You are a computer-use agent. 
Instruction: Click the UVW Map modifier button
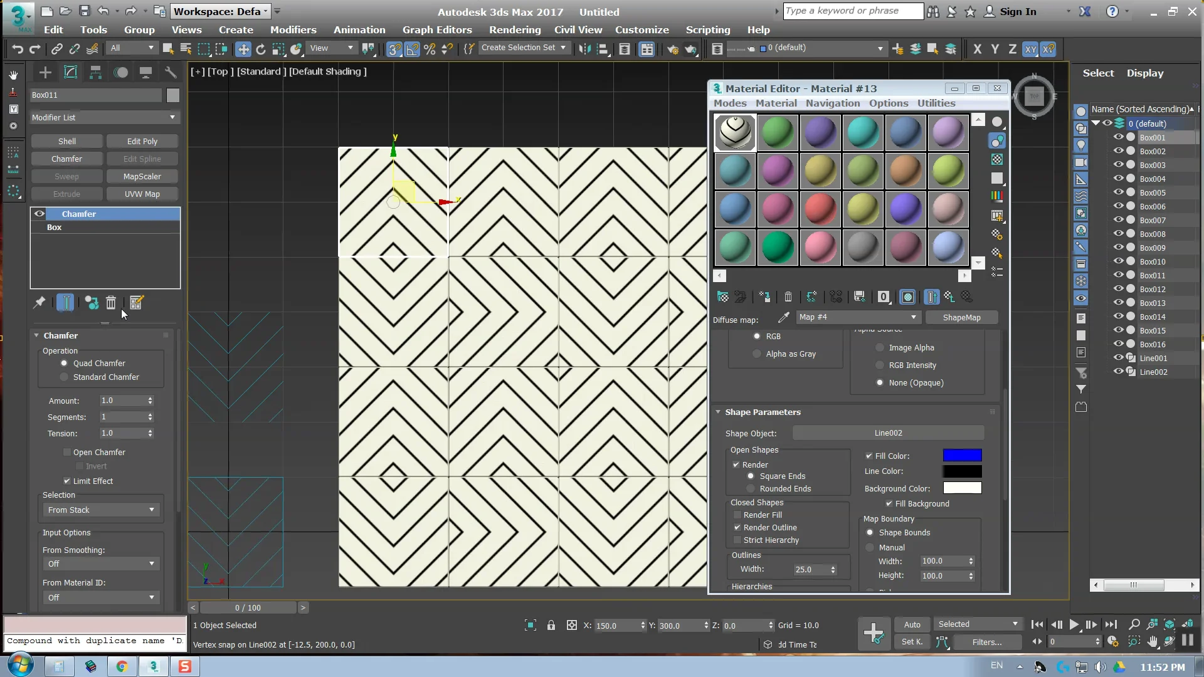[142, 194]
